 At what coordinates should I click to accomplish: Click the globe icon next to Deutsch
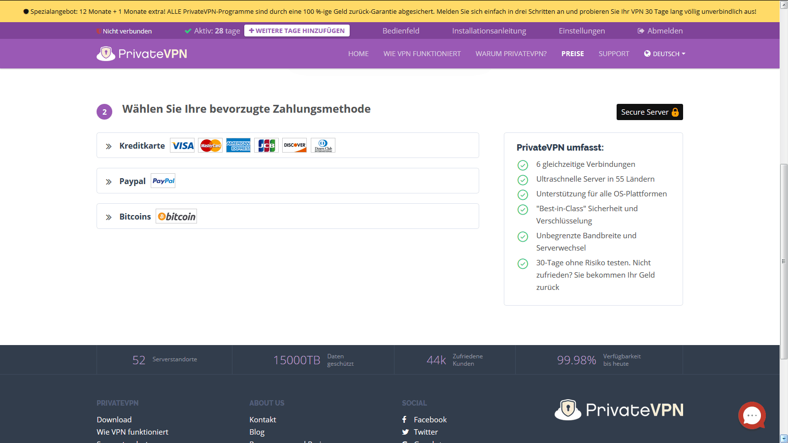[x=647, y=54]
